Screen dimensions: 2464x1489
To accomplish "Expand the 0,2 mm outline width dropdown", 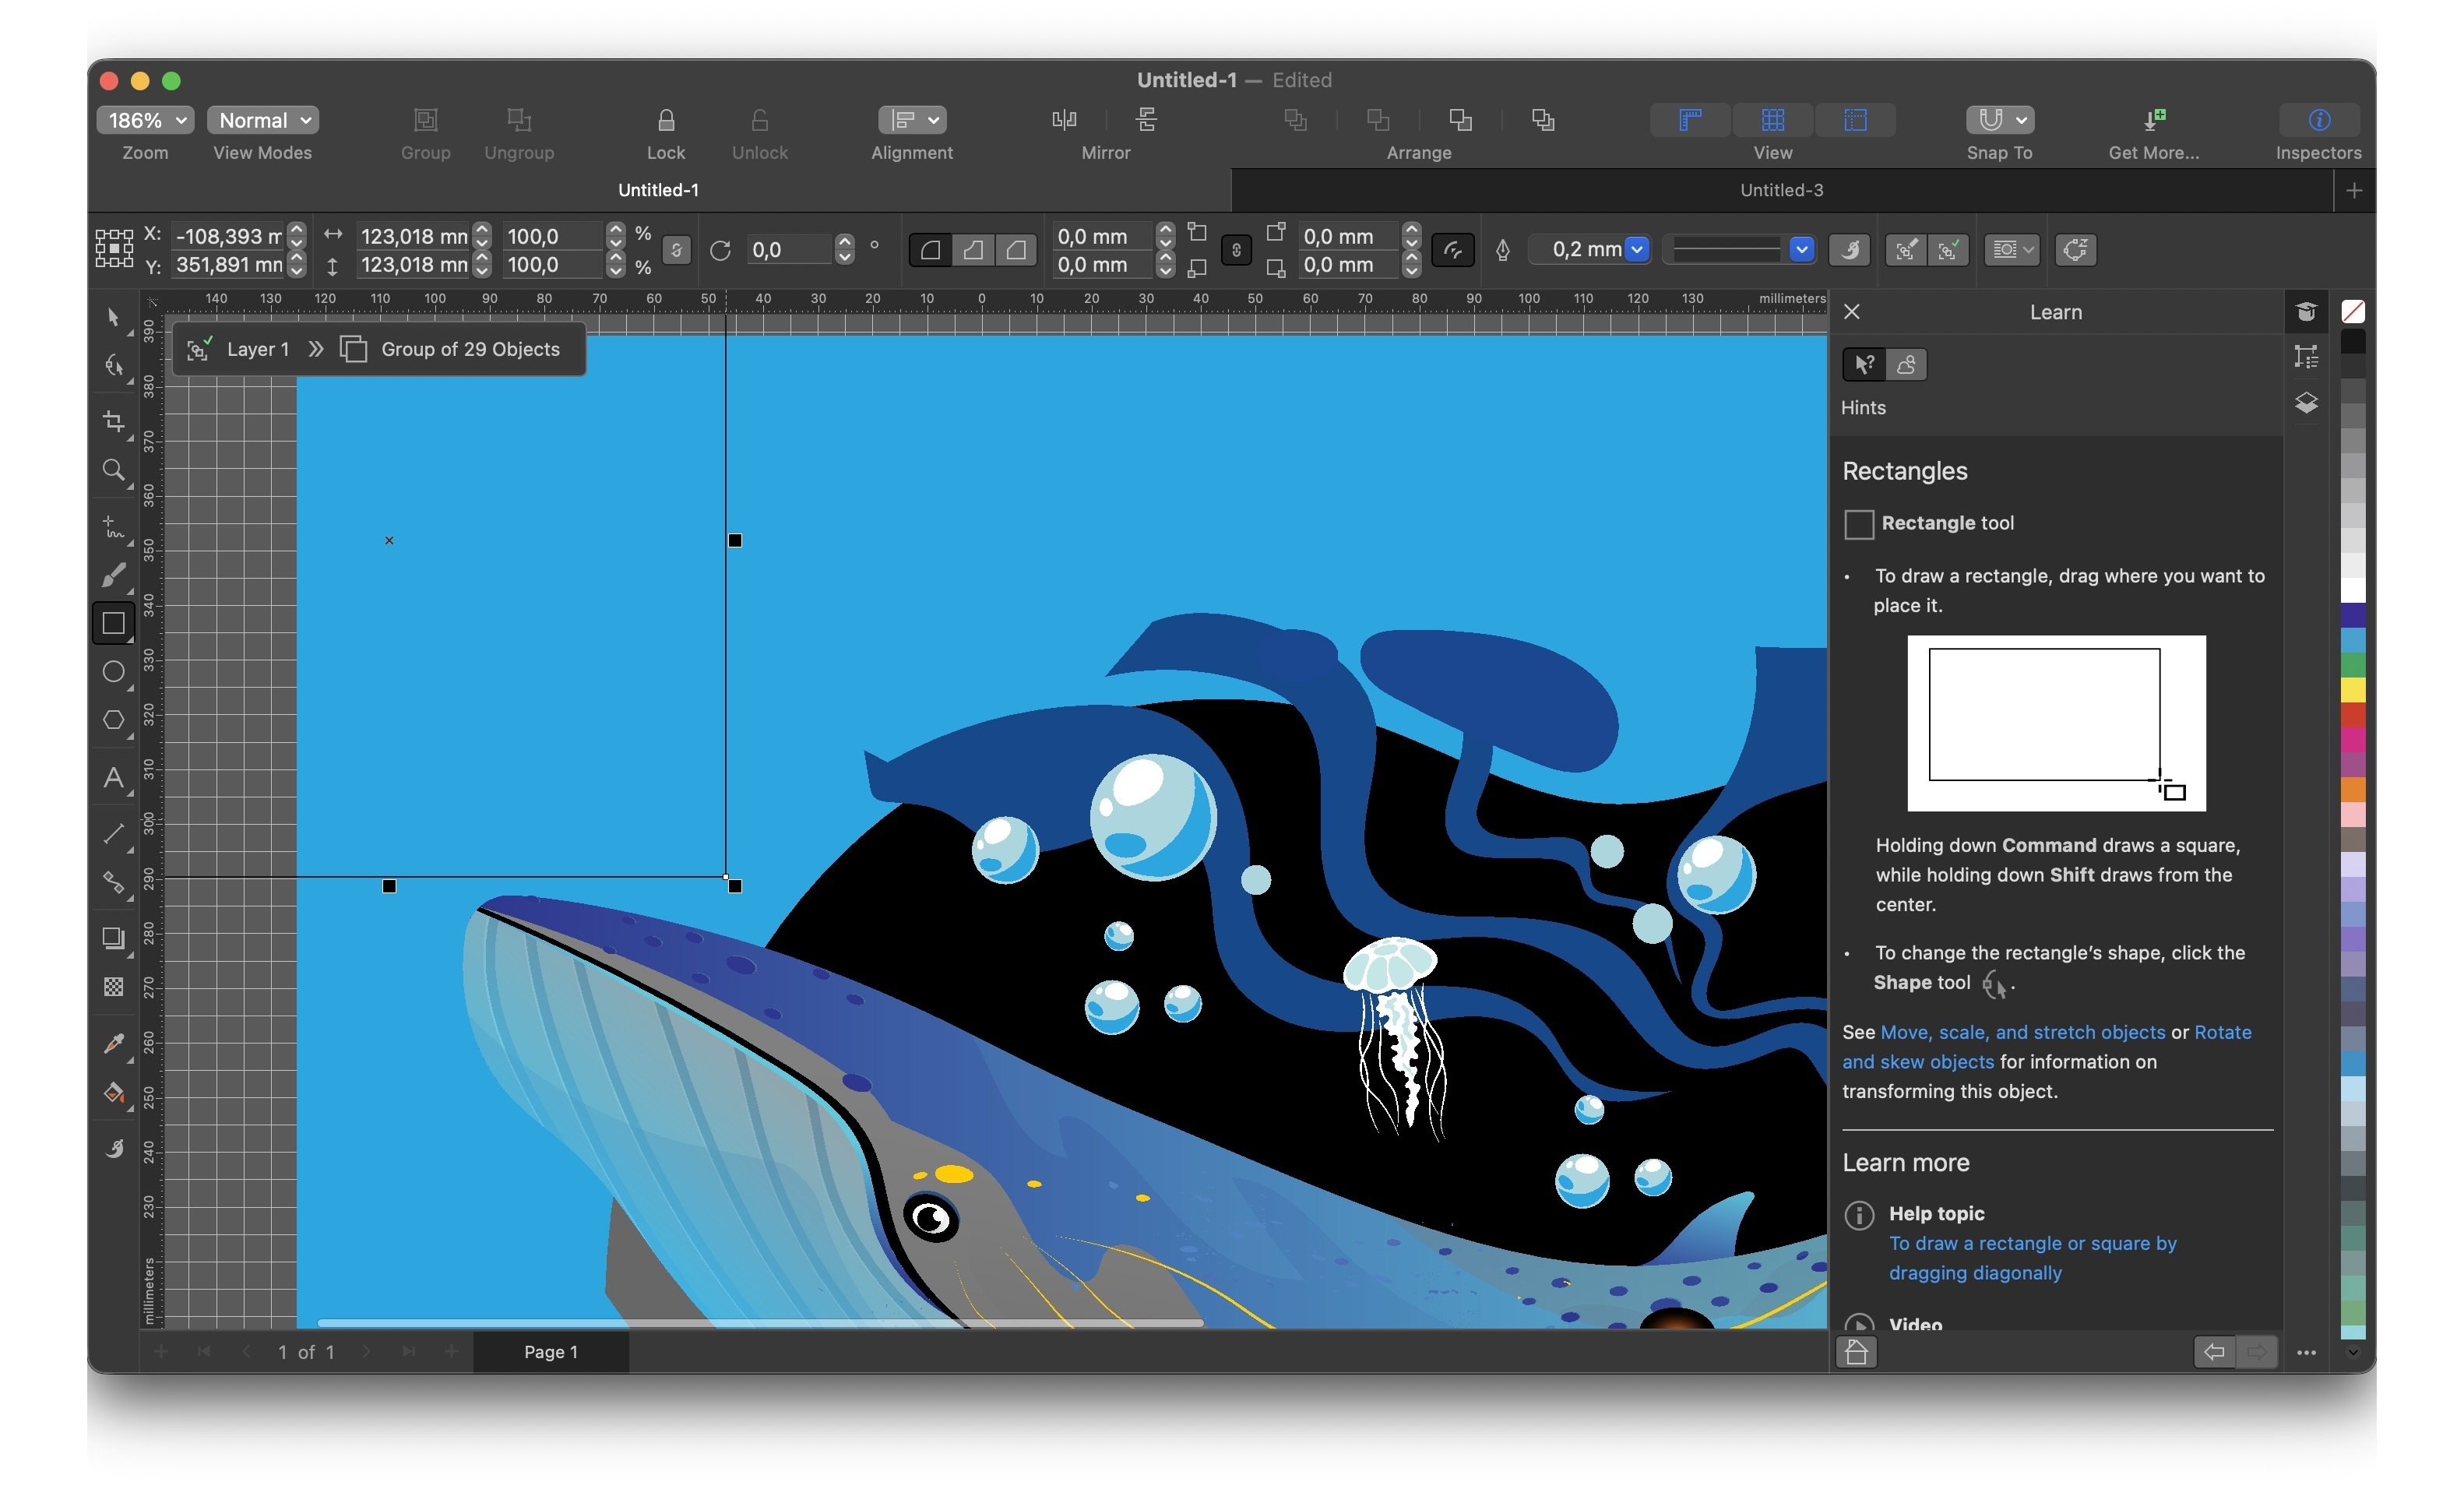I will pos(1636,250).
